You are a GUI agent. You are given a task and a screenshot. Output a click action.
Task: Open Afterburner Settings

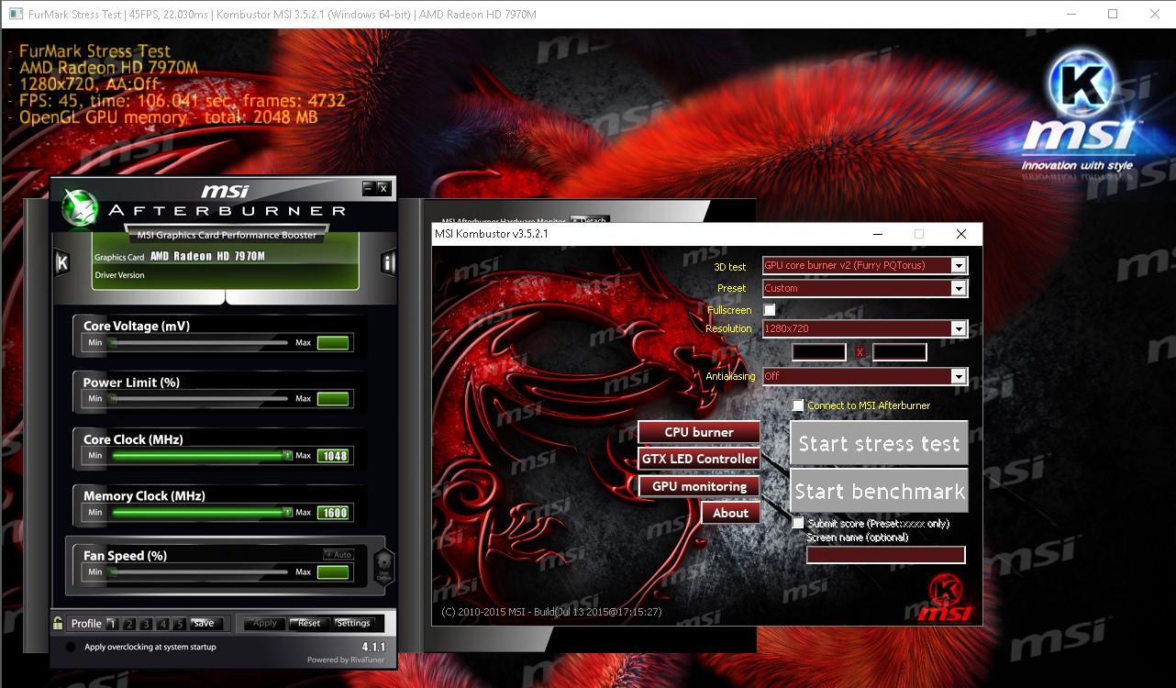click(353, 624)
